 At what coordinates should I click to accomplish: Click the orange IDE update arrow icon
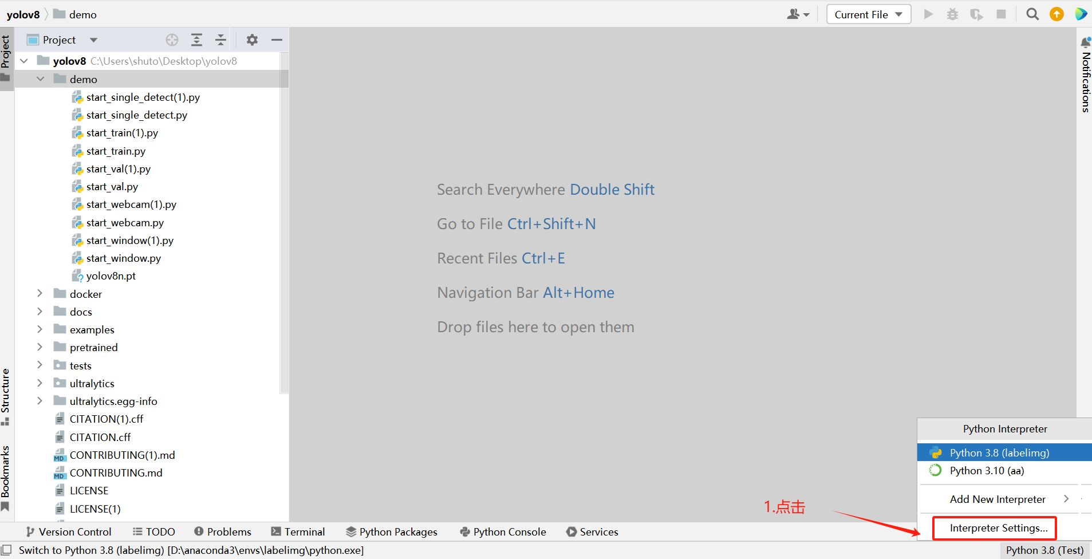[1056, 14]
